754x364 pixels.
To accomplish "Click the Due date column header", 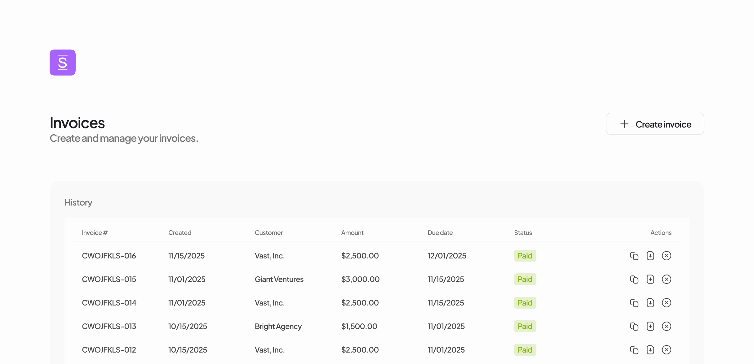I will tap(440, 233).
